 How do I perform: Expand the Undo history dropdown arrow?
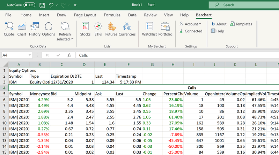[x=57, y=5]
